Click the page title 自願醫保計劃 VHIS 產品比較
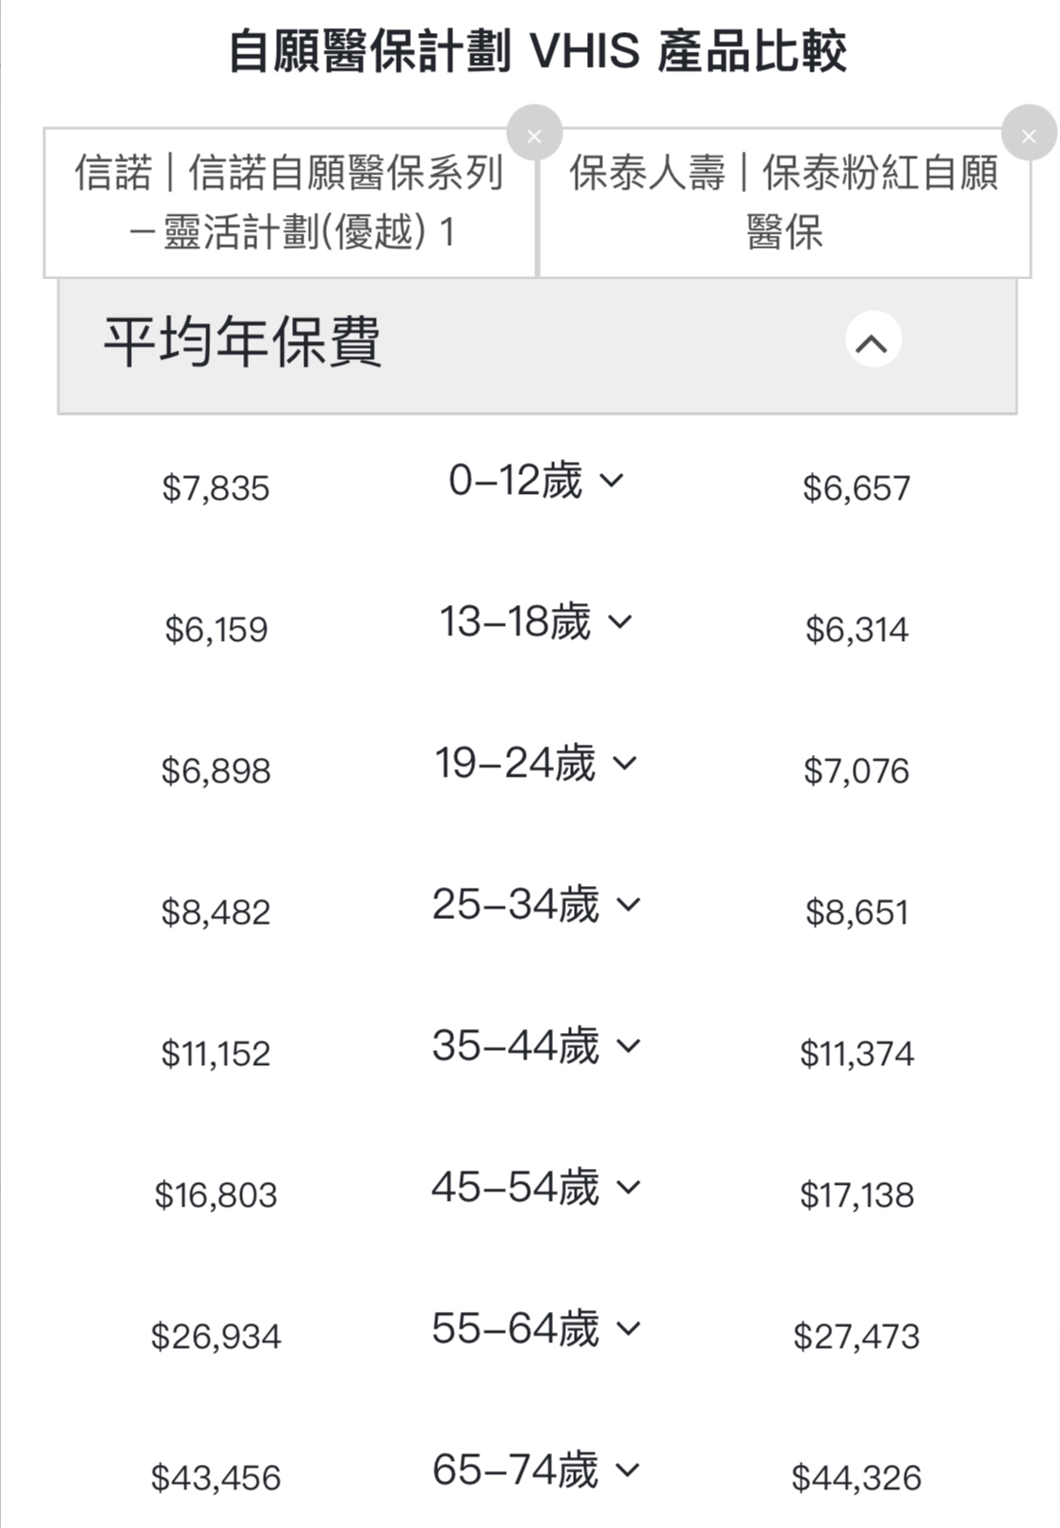The image size is (1060, 1528). [538, 51]
